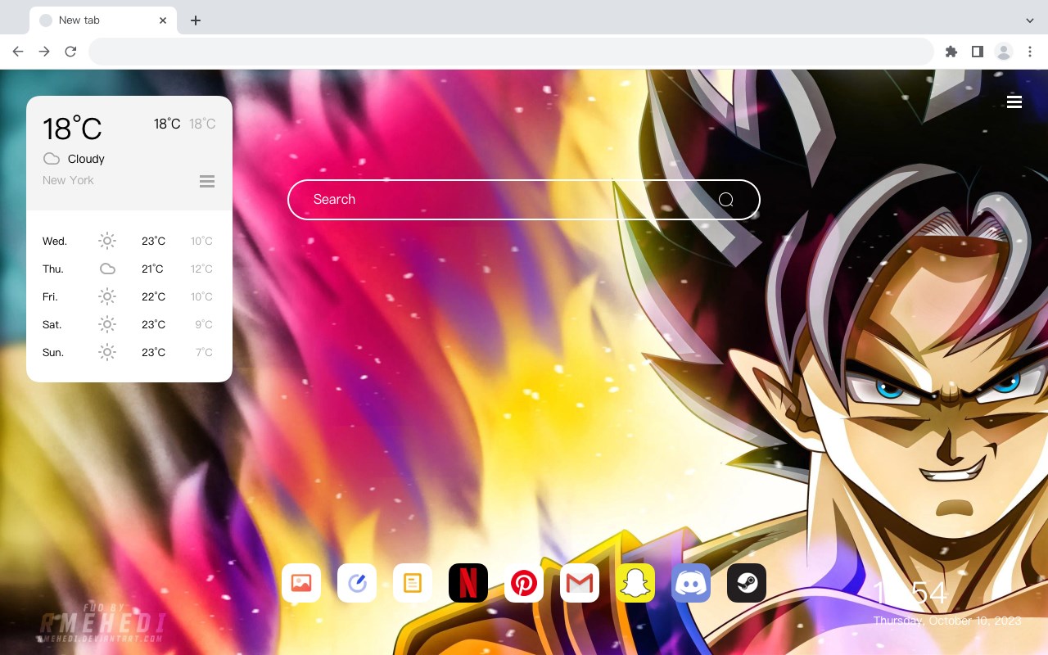
Task: Open a new tab with plus button
Action: click(196, 20)
